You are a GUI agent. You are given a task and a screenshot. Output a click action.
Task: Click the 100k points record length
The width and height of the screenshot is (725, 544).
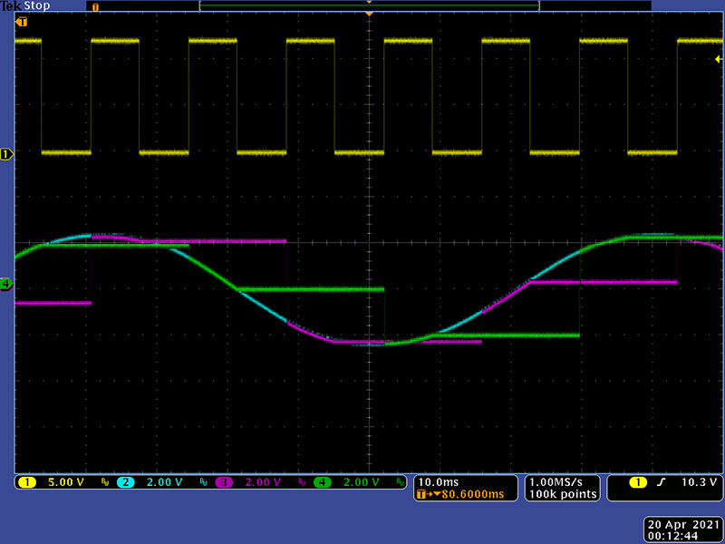[x=563, y=494]
